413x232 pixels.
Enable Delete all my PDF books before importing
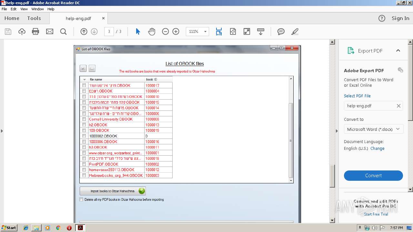81,199
